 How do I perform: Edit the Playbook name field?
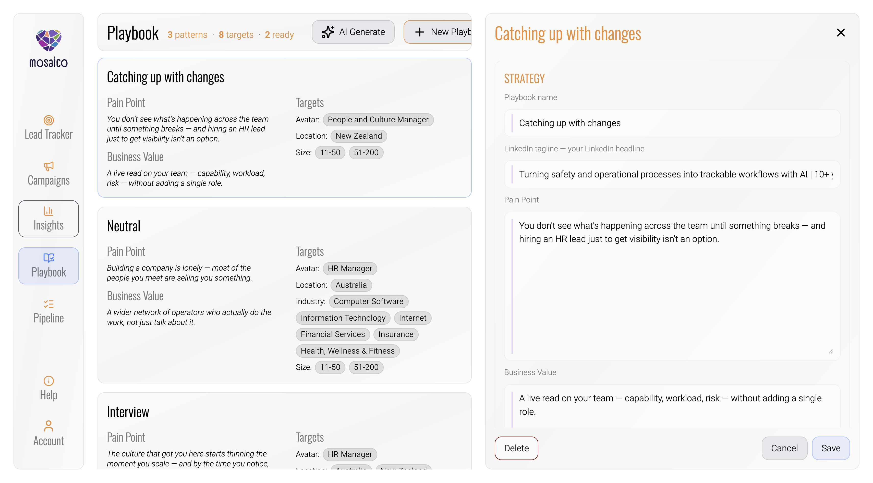pyautogui.click(x=672, y=123)
